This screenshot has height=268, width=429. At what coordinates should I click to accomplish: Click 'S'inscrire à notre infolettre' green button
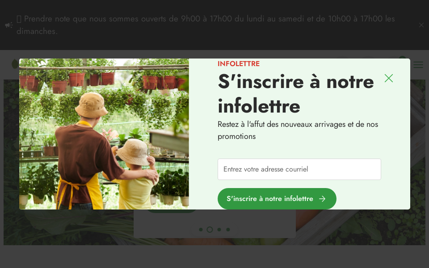coord(277,198)
